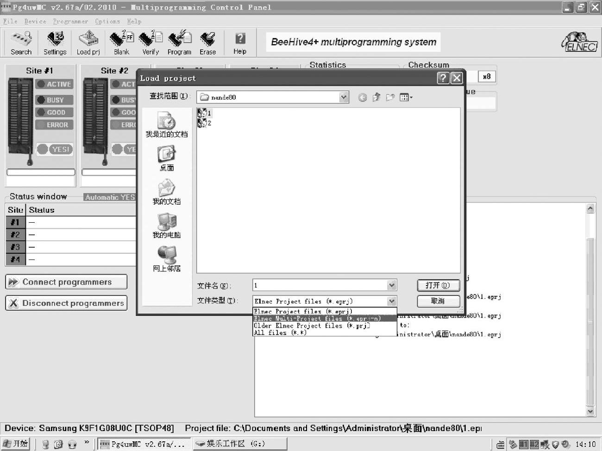
Task: Close the Load project dialog
Action: [x=457, y=78]
